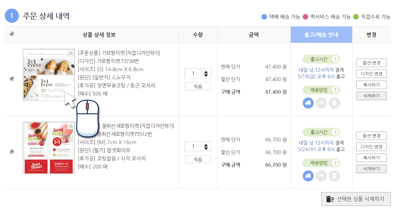
Task: Click the 출고/배송 안내 column header
Action: [321, 35]
